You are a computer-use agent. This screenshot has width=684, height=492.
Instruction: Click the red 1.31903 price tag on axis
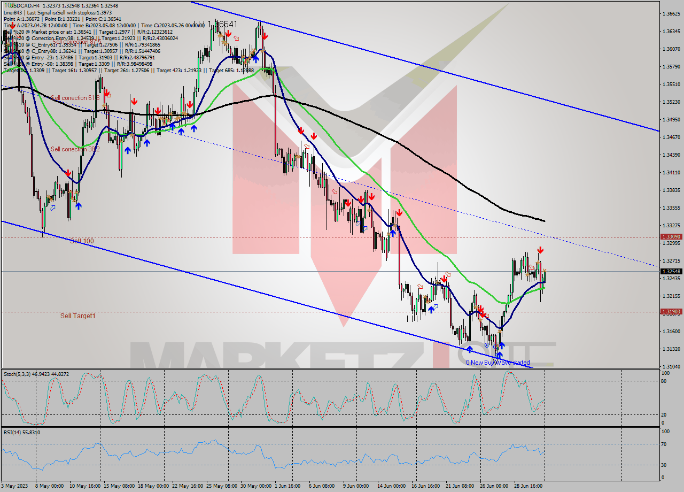pyautogui.click(x=671, y=311)
